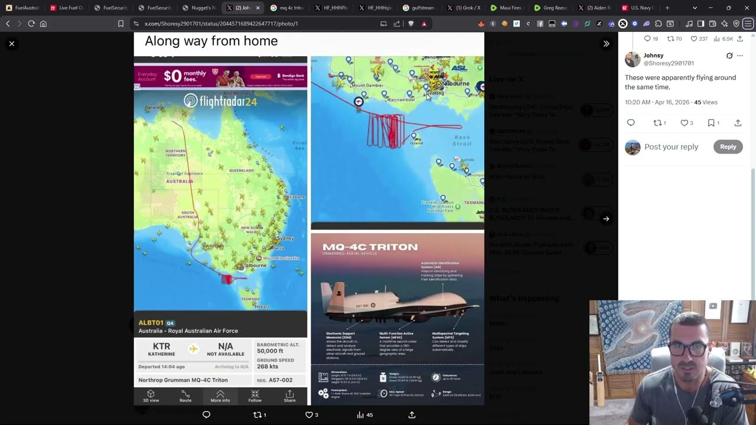The height and width of the screenshot is (425, 756).
Task: Click the reply icon showing 19 replies
Action: point(651,38)
